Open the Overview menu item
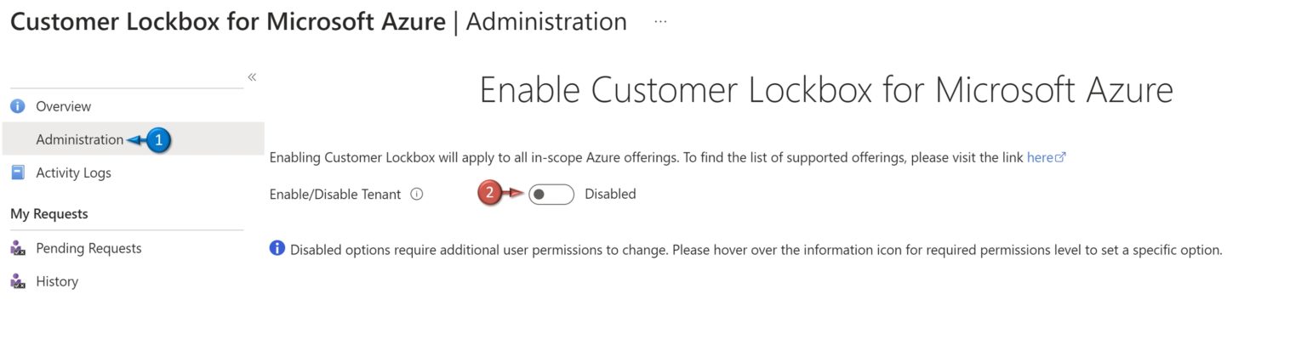1307x362 pixels. point(63,106)
